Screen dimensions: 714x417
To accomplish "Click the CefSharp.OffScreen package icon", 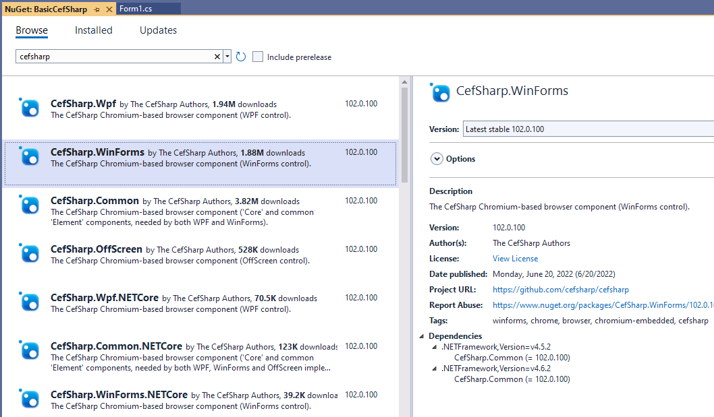I will pos(29,253).
